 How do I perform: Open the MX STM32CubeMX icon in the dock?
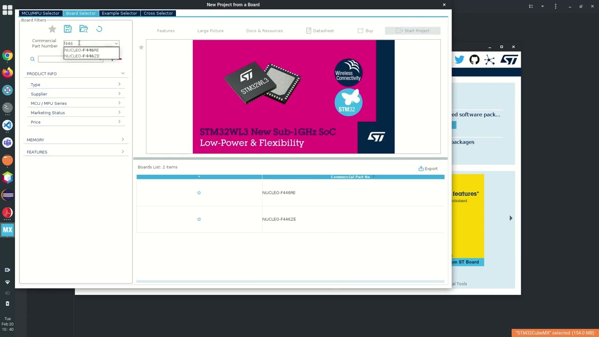click(x=7, y=230)
